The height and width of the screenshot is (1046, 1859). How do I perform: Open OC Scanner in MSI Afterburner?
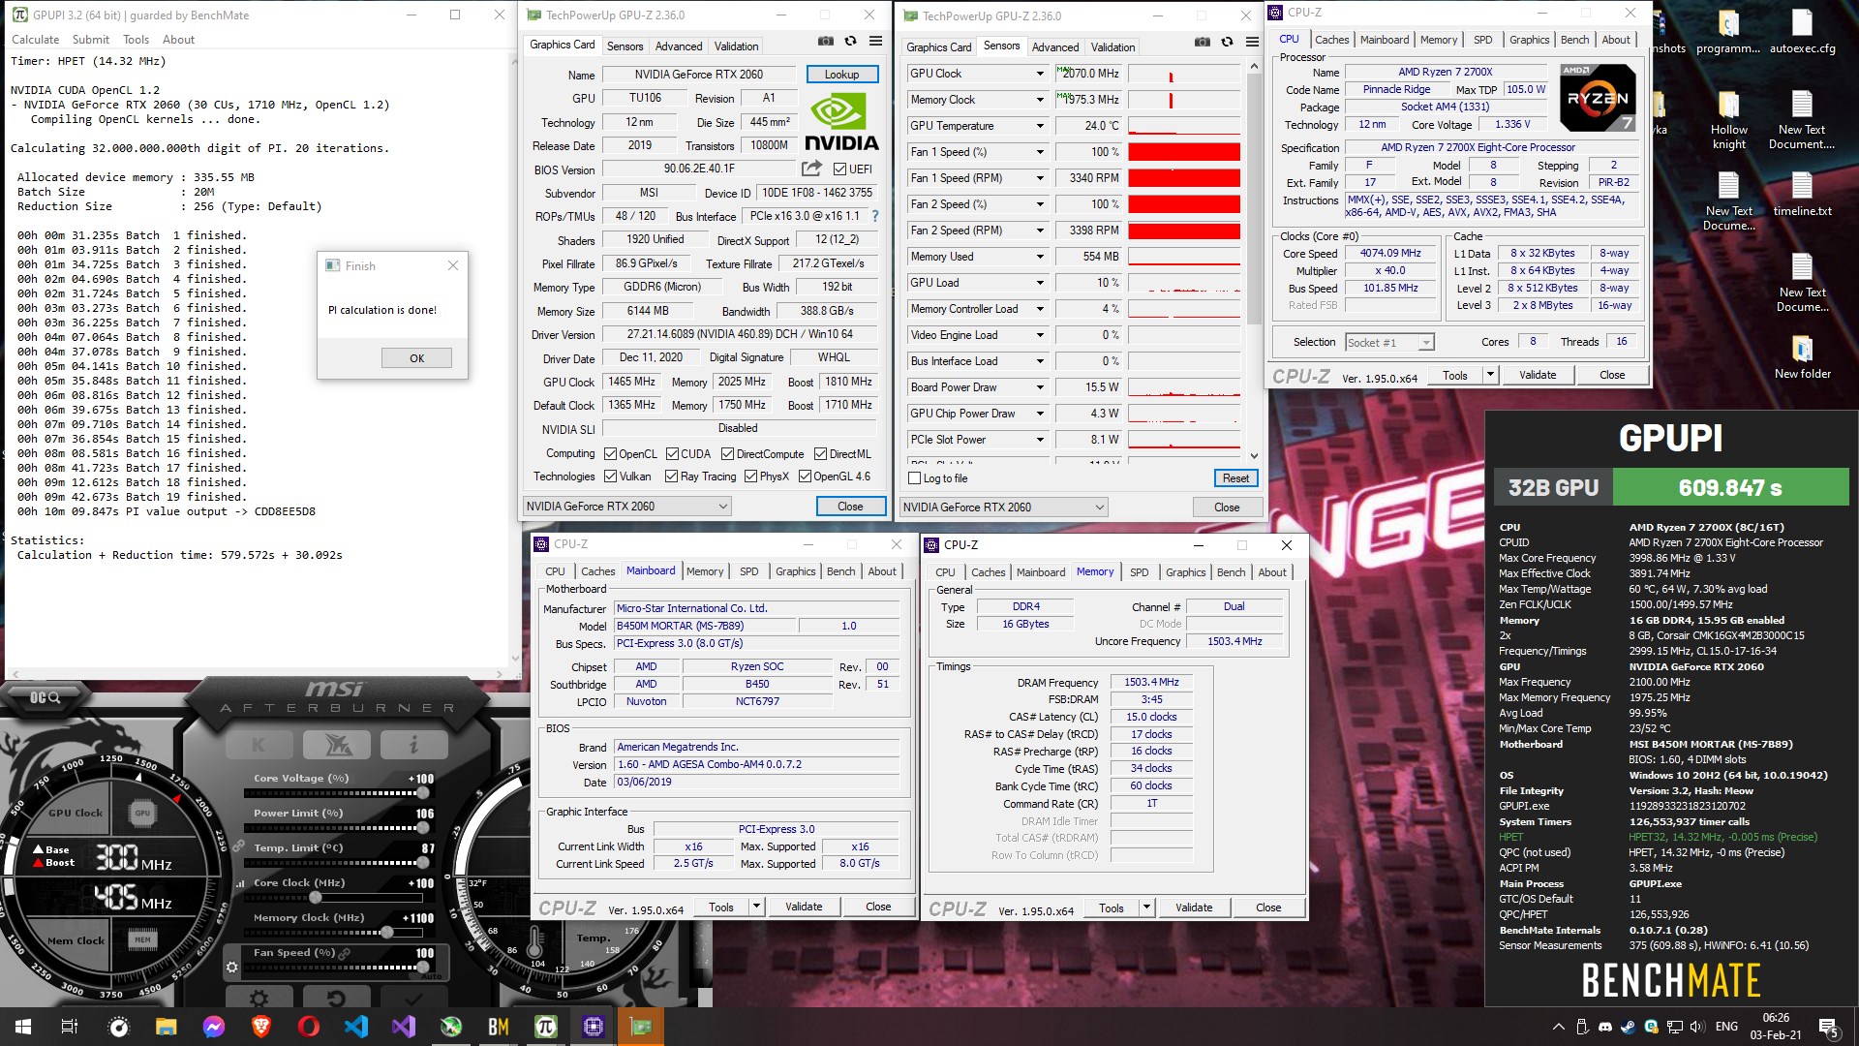click(44, 697)
